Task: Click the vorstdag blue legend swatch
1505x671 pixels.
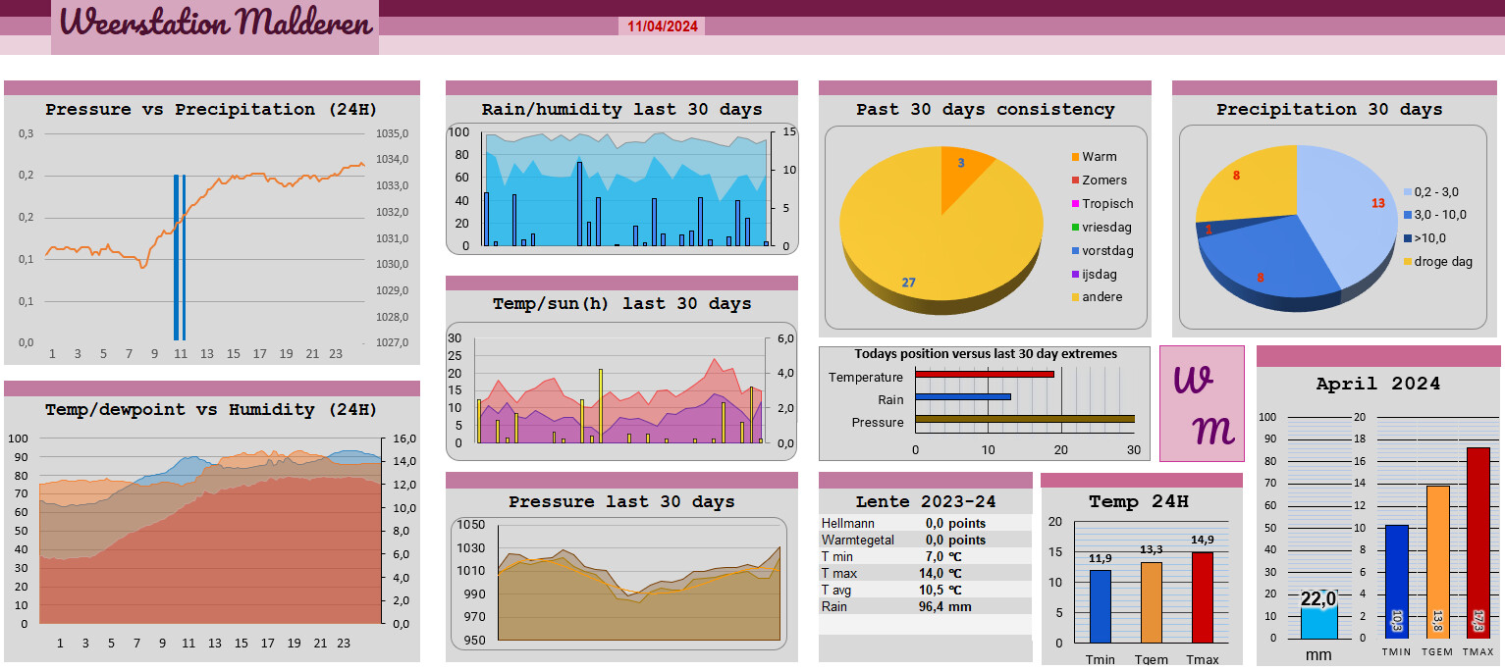Action: coord(1074,251)
